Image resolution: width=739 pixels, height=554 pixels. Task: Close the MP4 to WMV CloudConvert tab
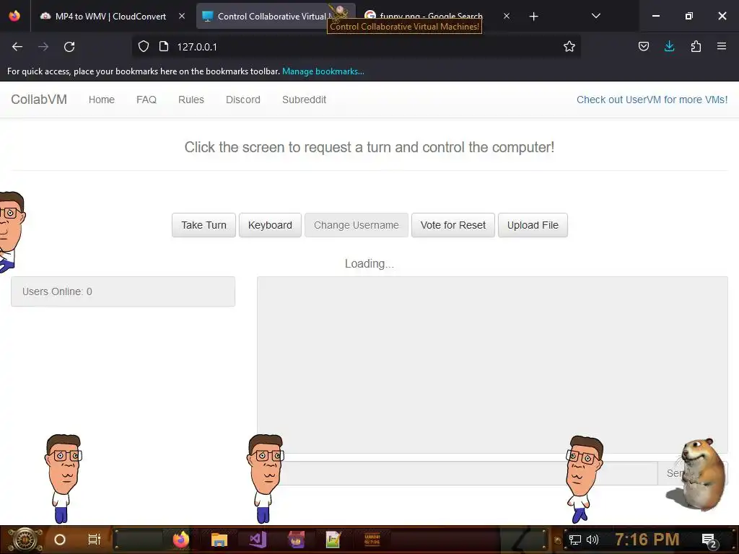(x=182, y=16)
